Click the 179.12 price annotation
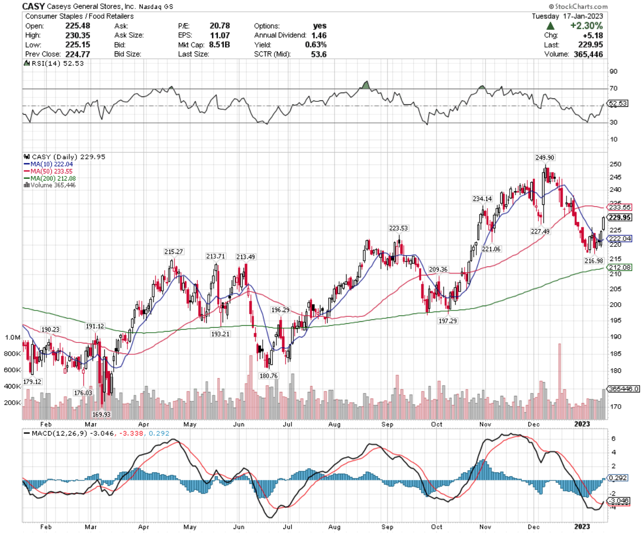This screenshot has height=533, width=641. pos(32,382)
